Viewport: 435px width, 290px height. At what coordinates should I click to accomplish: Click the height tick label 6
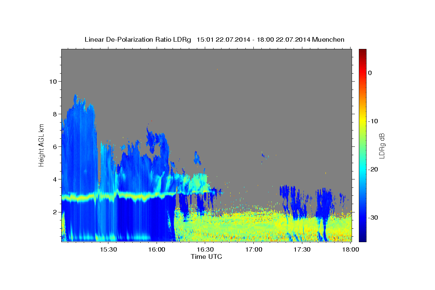pyautogui.click(x=54, y=146)
